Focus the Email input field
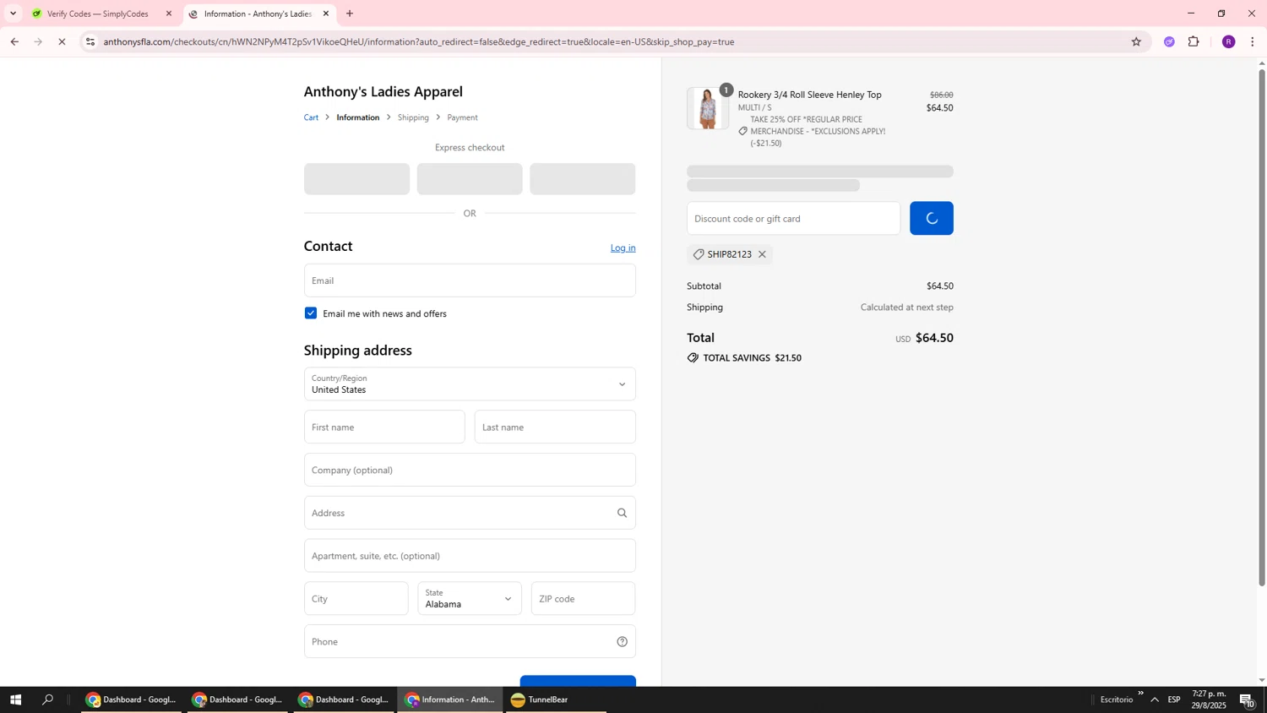The image size is (1267, 713). coord(470,280)
